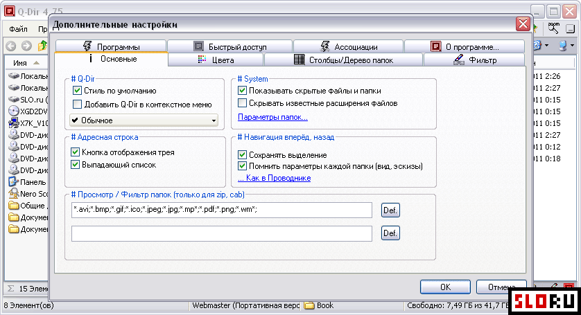The width and height of the screenshot is (581, 315).
Task: Click the columns icon on Столбцы tab
Action: click(x=299, y=60)
